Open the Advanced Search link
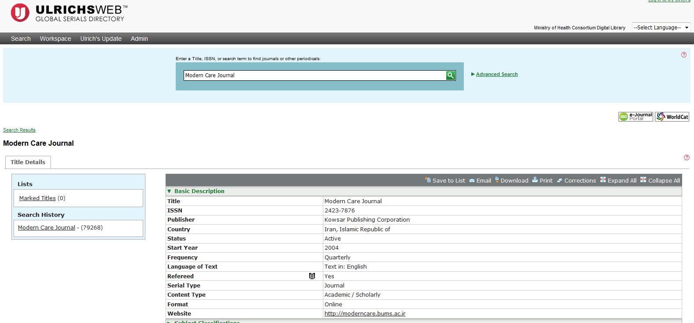 pyautogui.click(x=497, y=75)
